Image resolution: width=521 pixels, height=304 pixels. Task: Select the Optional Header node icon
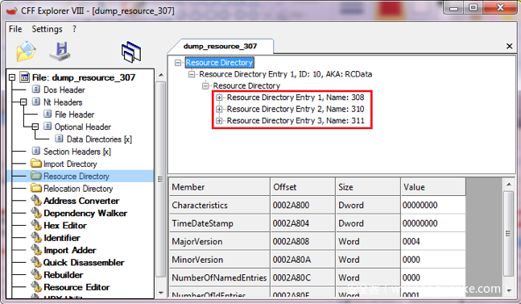[x=48, y=127]
